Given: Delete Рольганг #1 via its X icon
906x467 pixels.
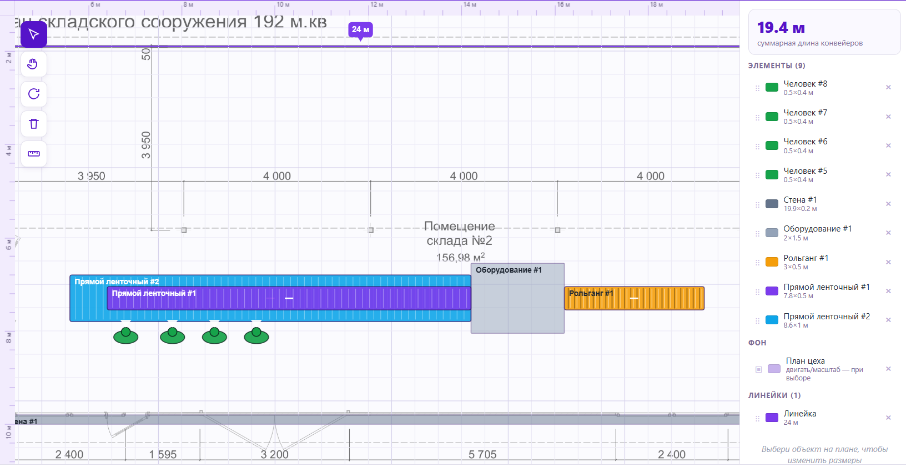Looking at the screenshot, I should [888, 262].
